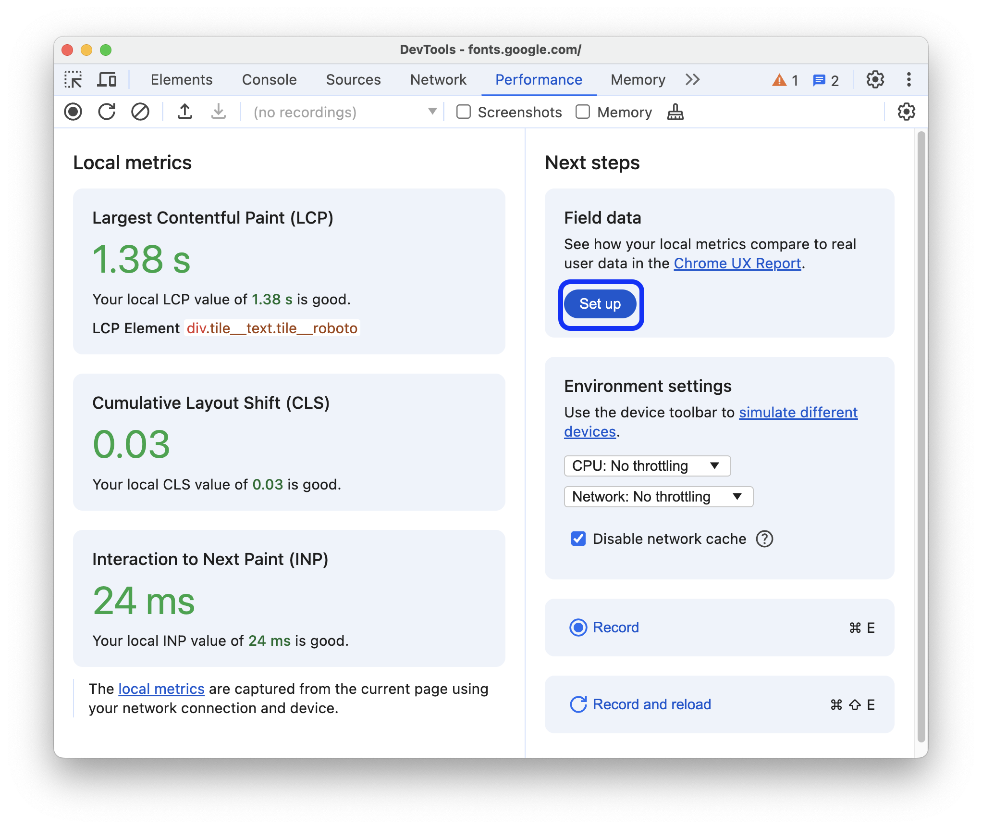Toggle the Memory checkbox
This screenshot has width=982, height=829.
tap(581, 113)
